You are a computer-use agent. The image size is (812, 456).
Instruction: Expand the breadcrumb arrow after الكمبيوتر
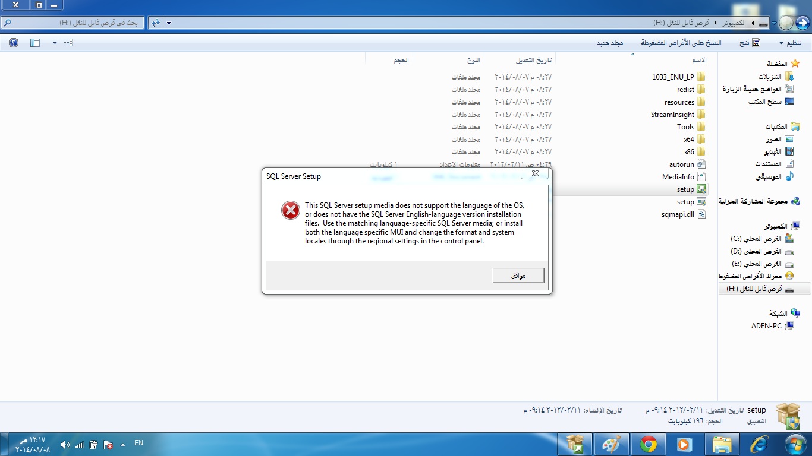(x=715, y=23)
